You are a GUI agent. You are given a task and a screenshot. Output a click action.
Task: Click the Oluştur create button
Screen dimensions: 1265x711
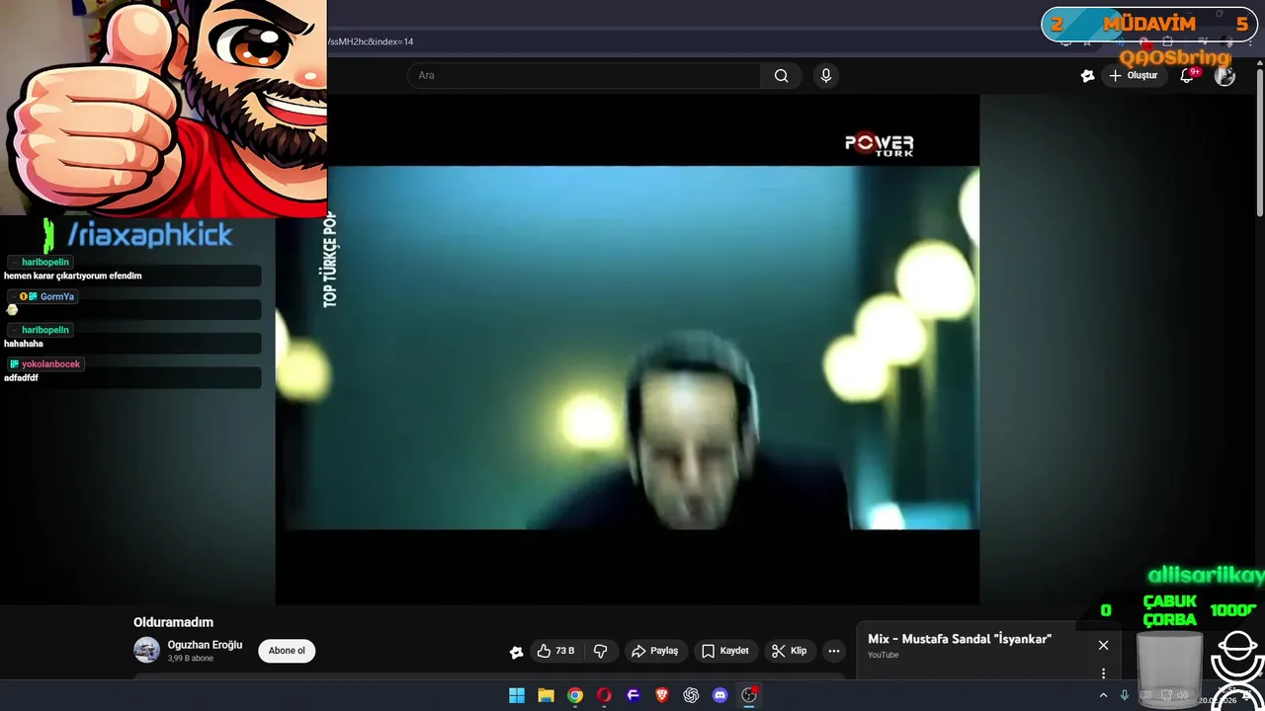[x=1134, y=76]
